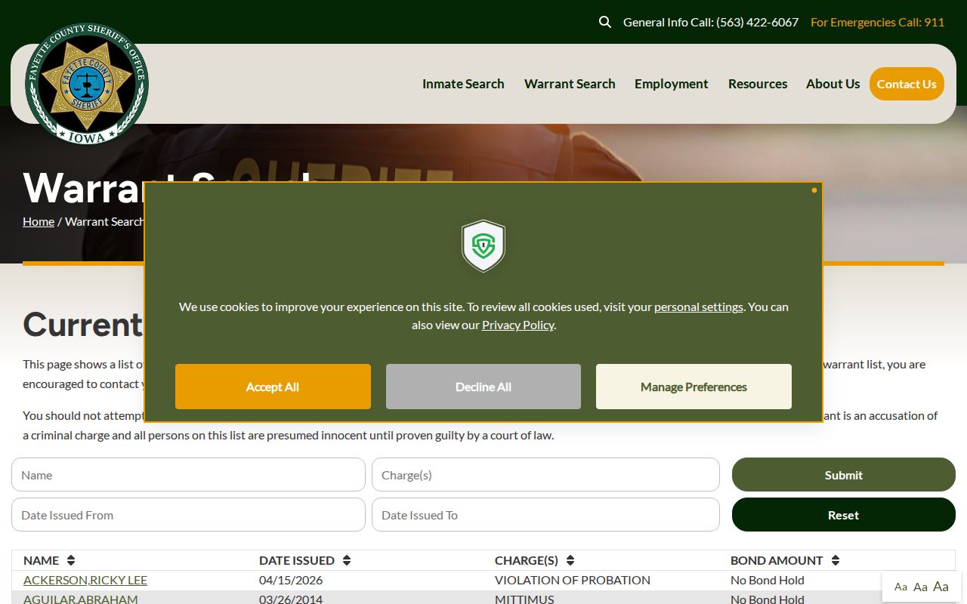Follow the personal settings link
The width and height of the screenshot is (967, 604).
[x=699, y=307]
